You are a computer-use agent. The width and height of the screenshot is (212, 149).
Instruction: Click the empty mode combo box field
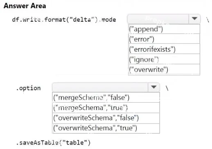(x=158, y=19)
